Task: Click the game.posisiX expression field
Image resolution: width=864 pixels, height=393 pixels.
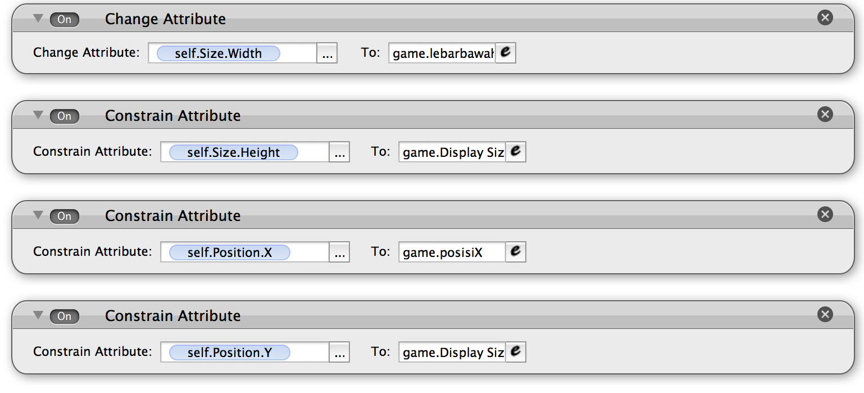Action: click(x=452, y=252)
